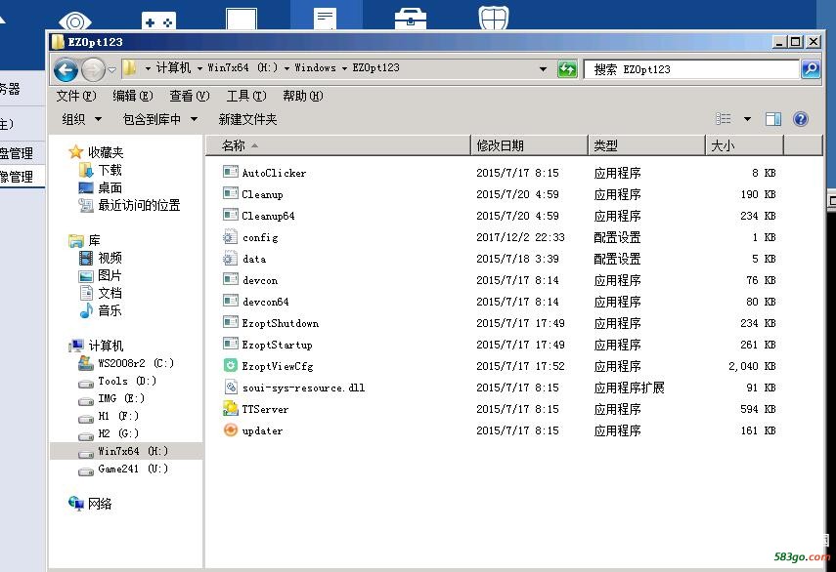Select the soui-sys-resource.dll file icon
The image size is (836, 572).
[x=231, y=387]
